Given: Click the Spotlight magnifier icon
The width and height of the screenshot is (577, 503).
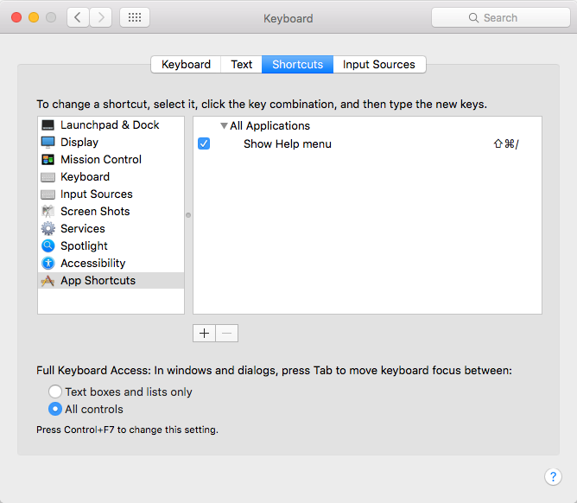Looking at the screenshot, I should point(48,246).
